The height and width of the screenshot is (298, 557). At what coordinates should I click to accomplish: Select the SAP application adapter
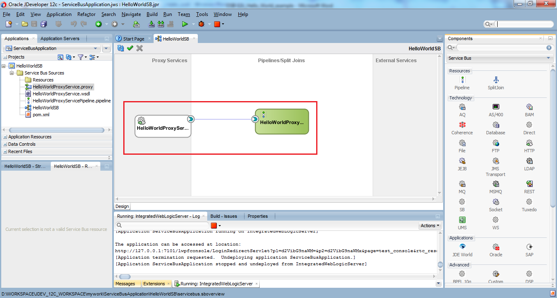(x=529, y=247)
